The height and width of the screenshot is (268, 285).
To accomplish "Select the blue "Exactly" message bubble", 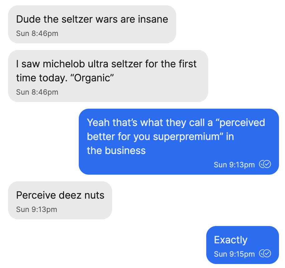I will 243,245.
